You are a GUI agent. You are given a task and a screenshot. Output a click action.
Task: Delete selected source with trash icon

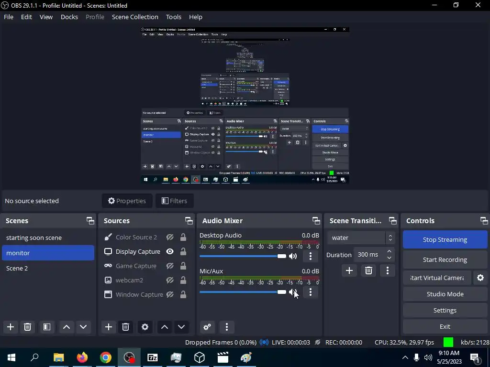pyautogui.click(x=126, y=327)
